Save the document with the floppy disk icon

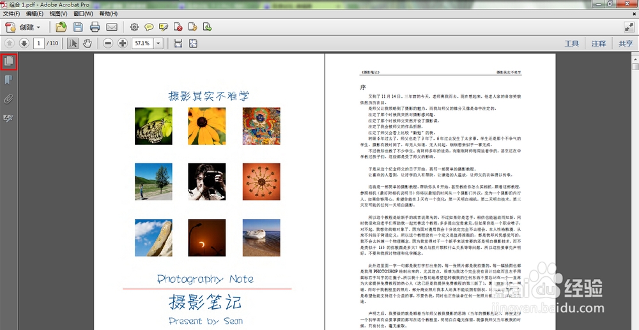point(78,27)
